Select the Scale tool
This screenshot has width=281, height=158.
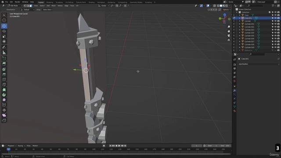click(4, 36)
